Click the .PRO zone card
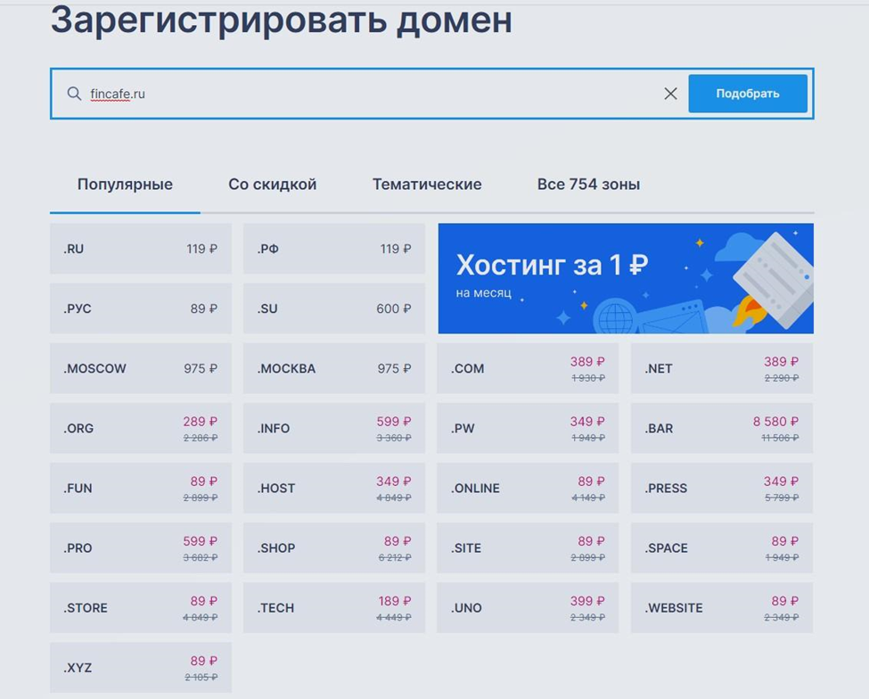869x699 pixels. click(141, 548)
